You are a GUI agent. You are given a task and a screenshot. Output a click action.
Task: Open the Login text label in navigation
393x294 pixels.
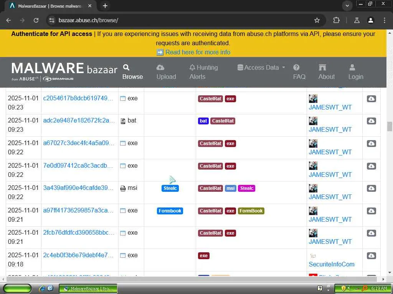coord(356,77)
